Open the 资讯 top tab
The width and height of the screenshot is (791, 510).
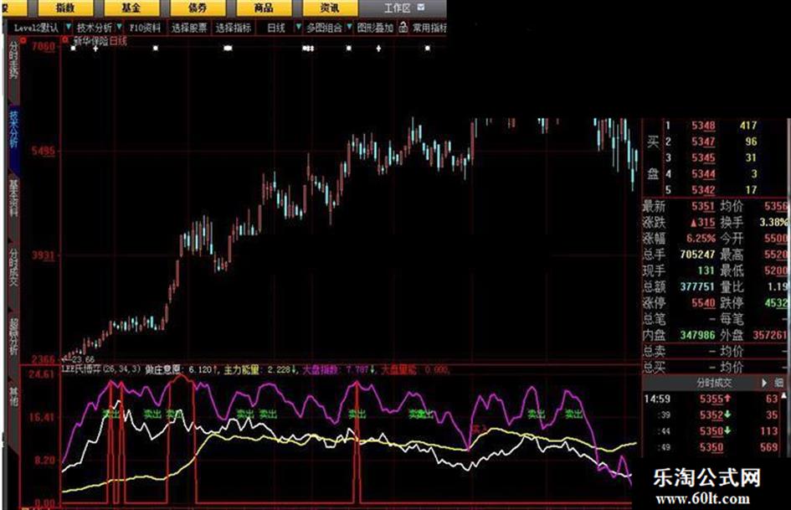click(330, 8)
